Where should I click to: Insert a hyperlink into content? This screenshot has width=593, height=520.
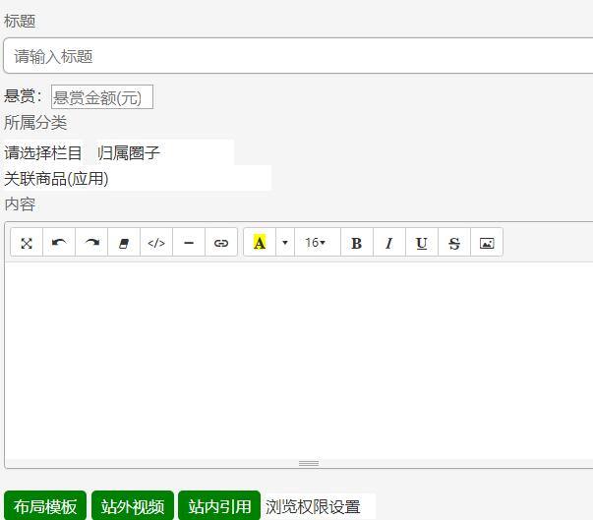[221, 243]
